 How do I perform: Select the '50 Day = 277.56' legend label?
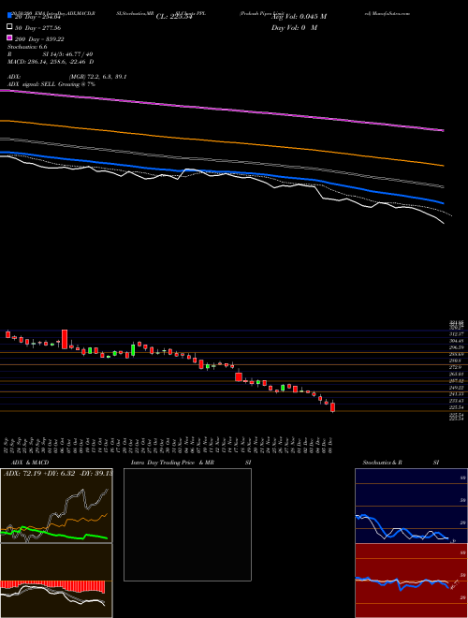click(x=37, y=28)
